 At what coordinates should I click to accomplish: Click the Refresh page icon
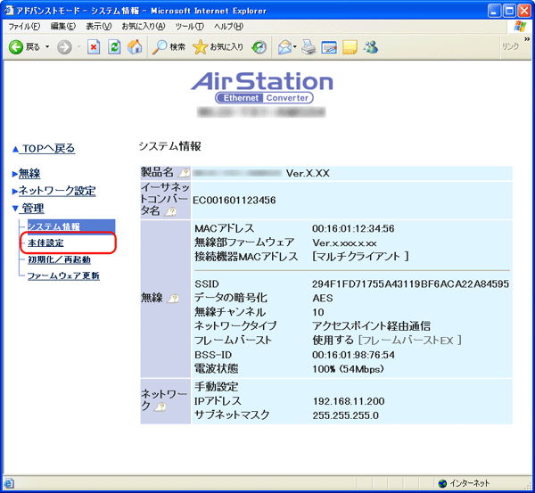114,46
